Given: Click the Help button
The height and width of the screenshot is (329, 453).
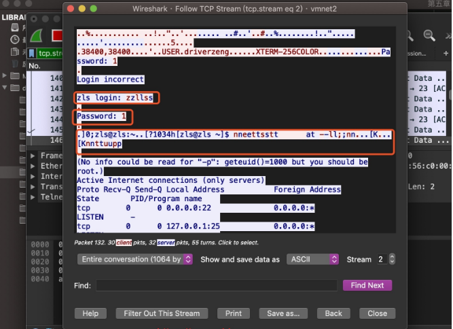Looking at the screenshot, I should [x=90, y=313].
